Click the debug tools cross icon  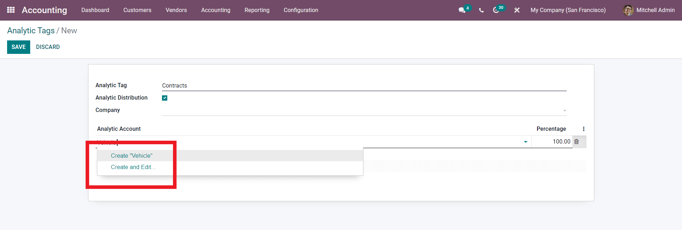[x=517, y=10]
